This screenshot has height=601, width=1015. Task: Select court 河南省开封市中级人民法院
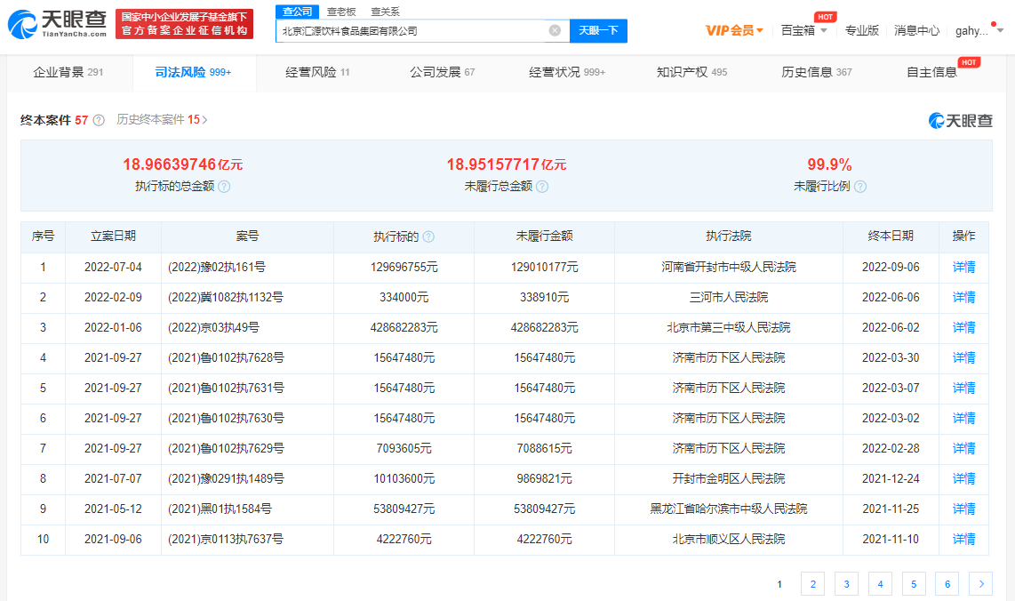pyautogui.click(x=728, y=267)
